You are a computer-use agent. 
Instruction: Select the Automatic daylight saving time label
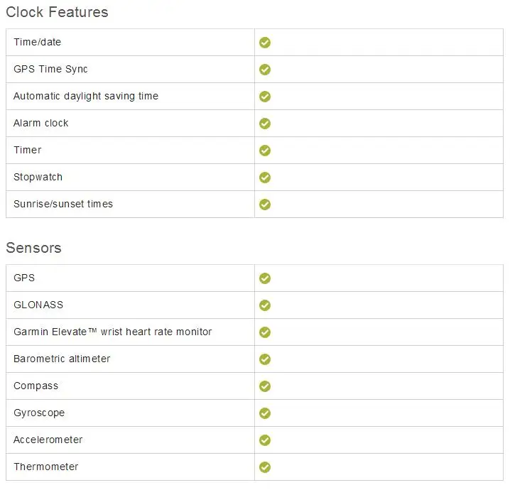click(86, 96)
